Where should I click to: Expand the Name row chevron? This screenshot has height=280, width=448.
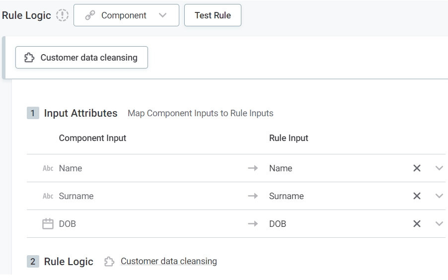click(x=439, y=168)
